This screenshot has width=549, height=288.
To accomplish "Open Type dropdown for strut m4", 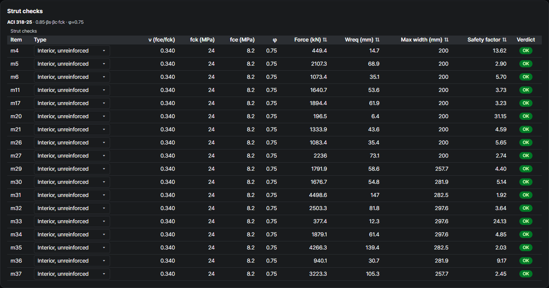I will (72, 51).
